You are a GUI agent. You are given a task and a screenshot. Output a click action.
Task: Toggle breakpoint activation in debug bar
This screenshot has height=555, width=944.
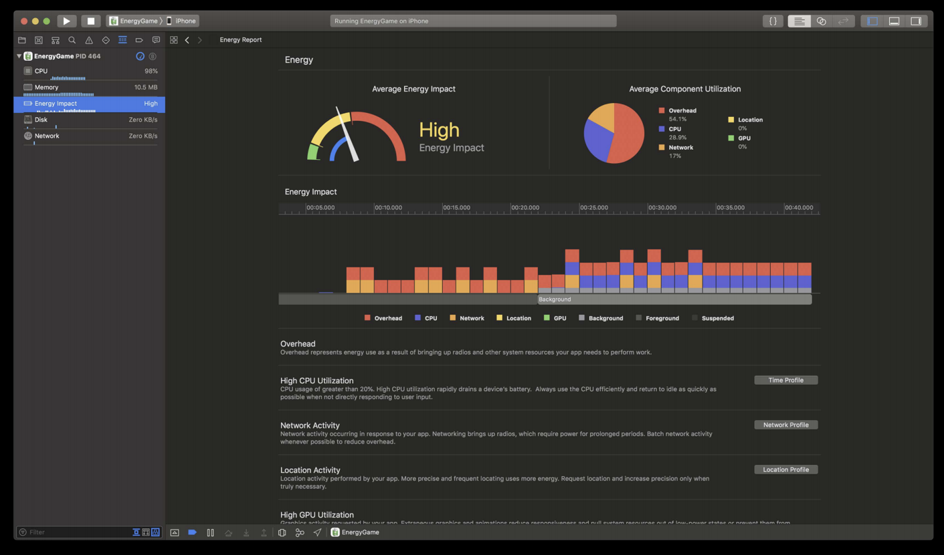point(192,532)
